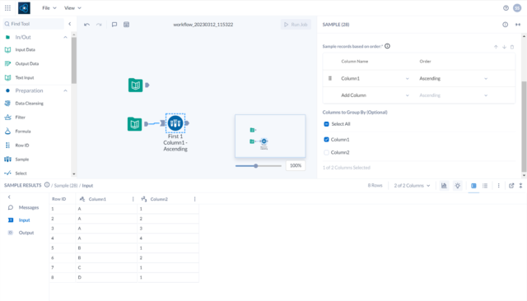Image resolution: width=527 pixels, height=301 pixels.
Task: Switch to results list view icon
Action: click(485, 186)
